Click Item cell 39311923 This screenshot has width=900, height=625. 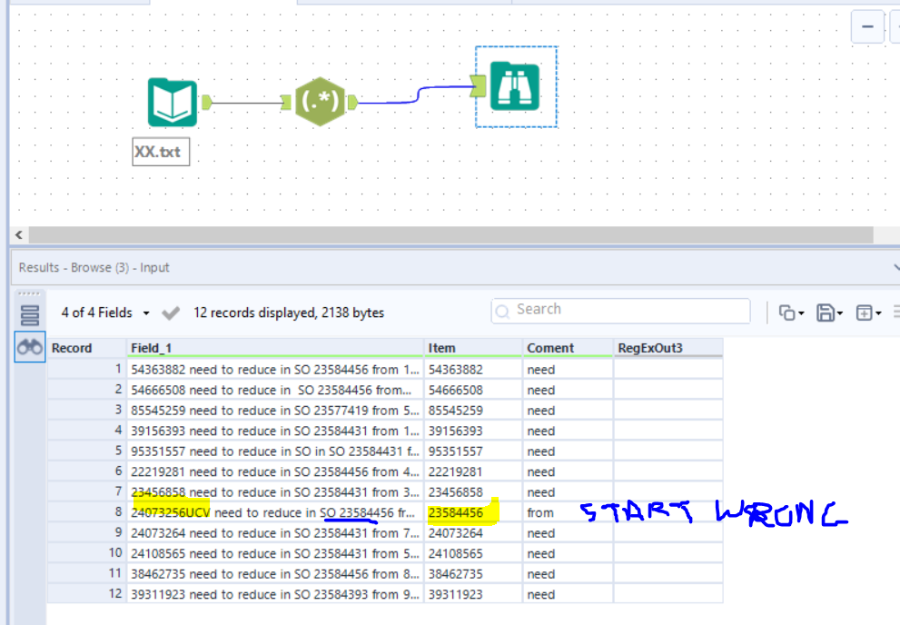pyautogui.click(x=473, y=595)
